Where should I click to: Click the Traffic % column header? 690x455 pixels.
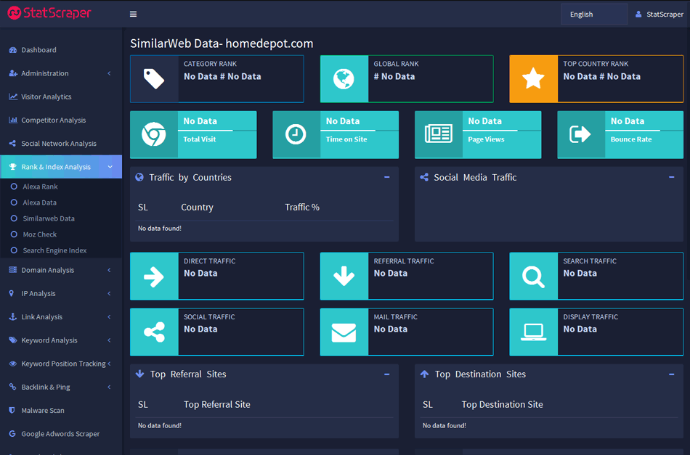302,207
